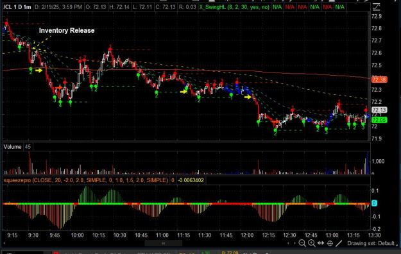Click the 72.9 label on the price axis
This screenshot has height=254, width=401.
coord(377,17)
